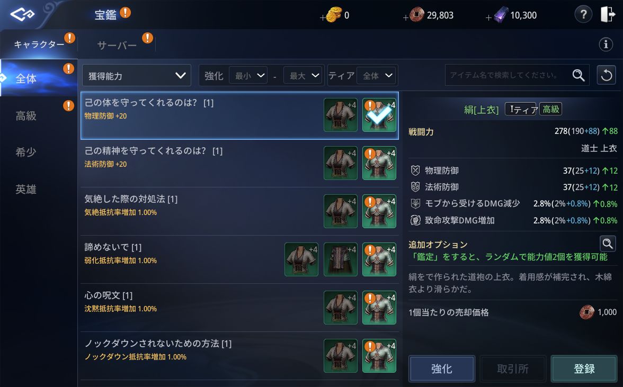The image size is (623, 387).
Task: Click the 登録 button
Action: coord(584,369)
